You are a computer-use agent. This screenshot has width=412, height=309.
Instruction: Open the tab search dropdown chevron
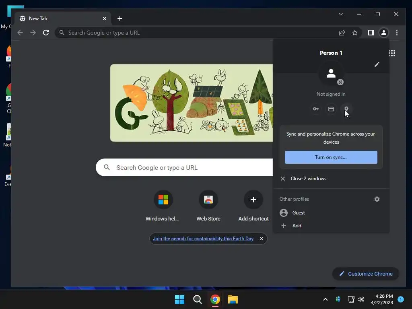pyautogui.click(x=340, y=14)
